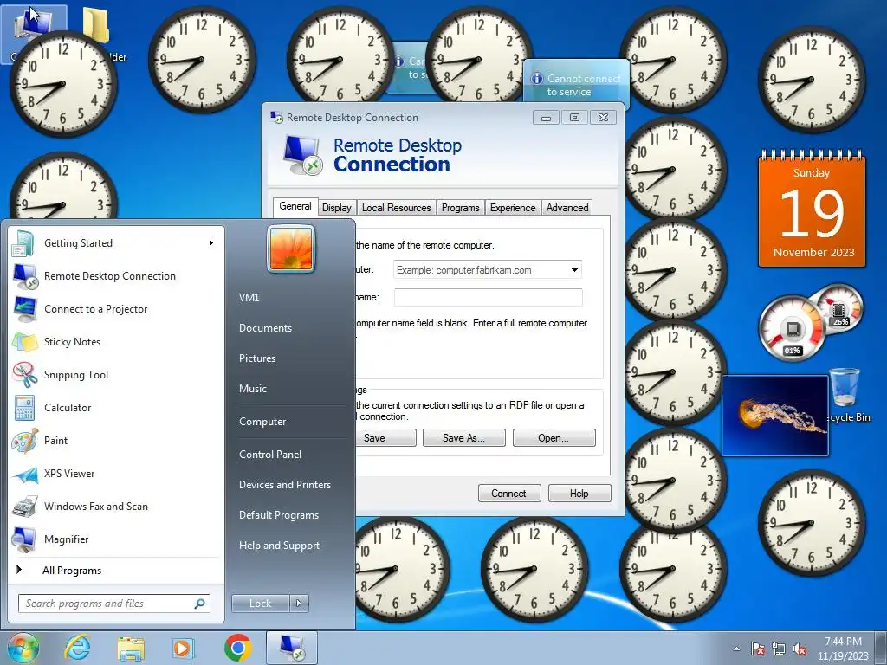
Task: Launch Sticky Notes
Action: pos(115,341)
